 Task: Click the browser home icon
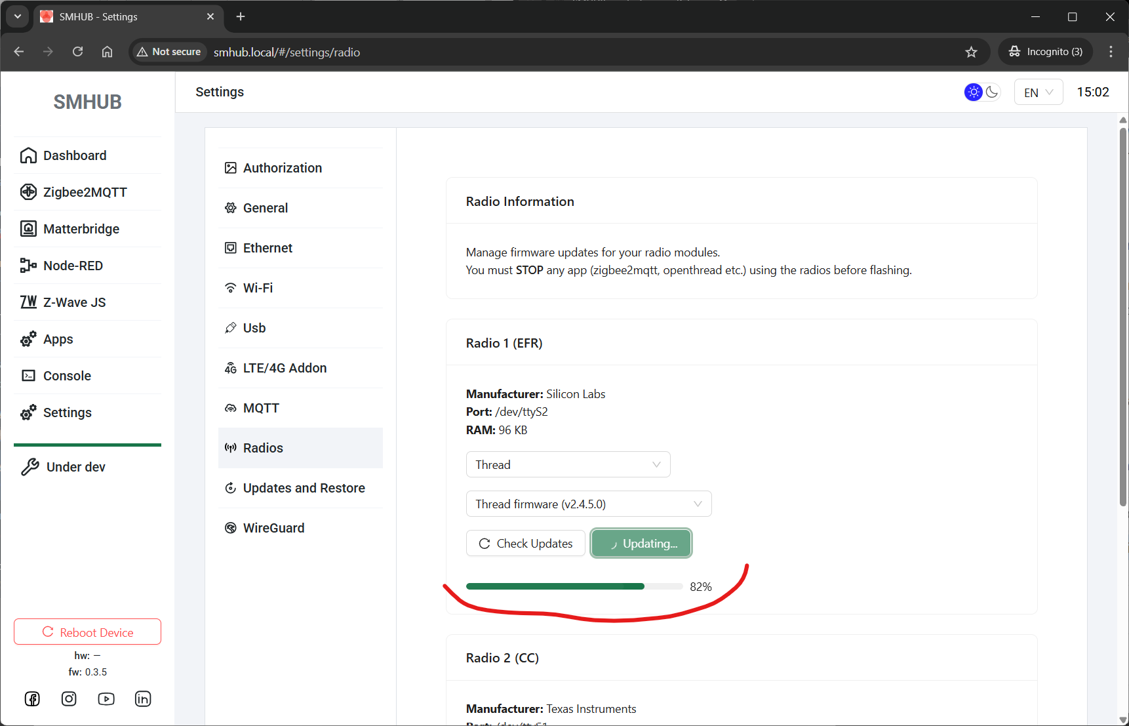coord(108,52)
